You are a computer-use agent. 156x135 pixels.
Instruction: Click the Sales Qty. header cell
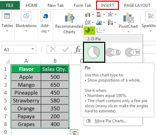tap(55, 69)
